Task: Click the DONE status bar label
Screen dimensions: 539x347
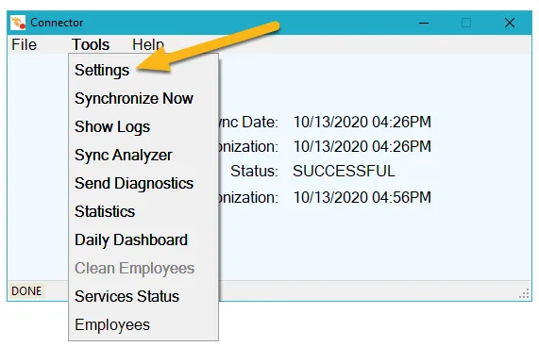Action: point(26,291)
